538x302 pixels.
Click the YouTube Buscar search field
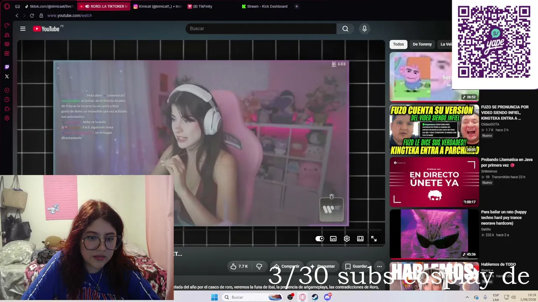[261, 29]
